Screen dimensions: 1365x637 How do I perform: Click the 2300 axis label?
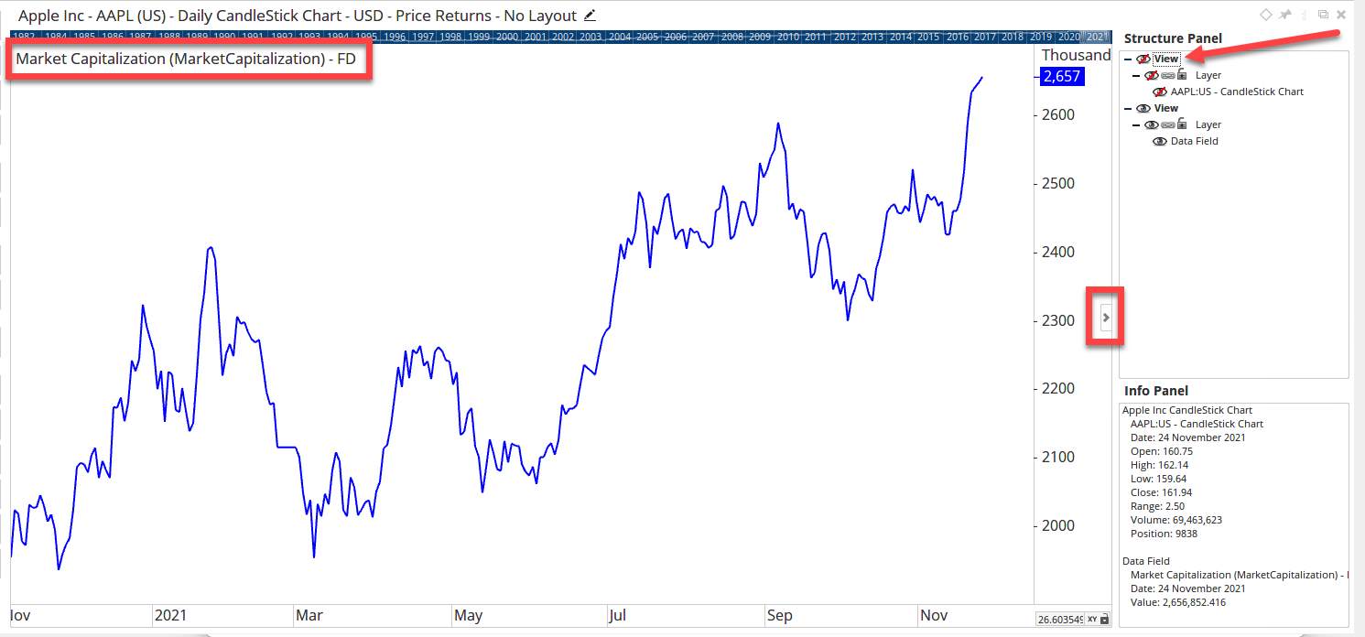[1060, 320]
